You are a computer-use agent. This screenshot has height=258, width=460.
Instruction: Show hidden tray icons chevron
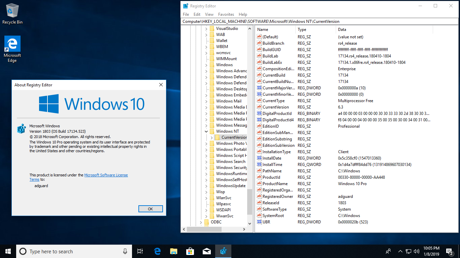400,251
